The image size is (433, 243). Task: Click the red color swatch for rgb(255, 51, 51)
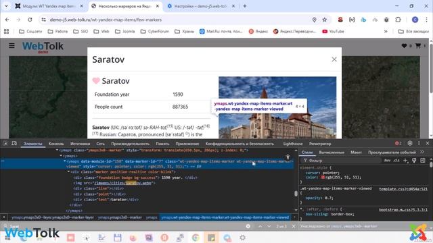(x=323, y=178)
